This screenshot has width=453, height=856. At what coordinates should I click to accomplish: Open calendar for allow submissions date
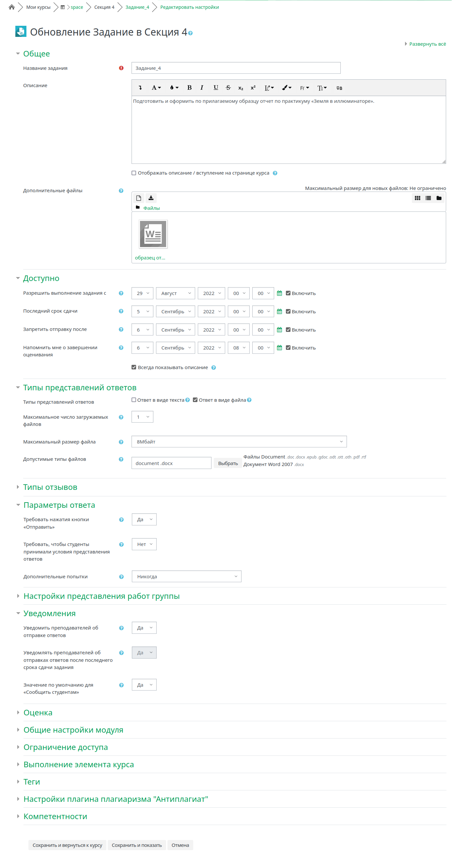[x=279, y=293]
